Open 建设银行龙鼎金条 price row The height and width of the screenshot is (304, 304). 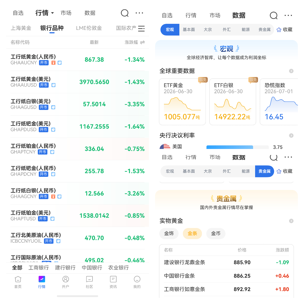coord(226,262)
